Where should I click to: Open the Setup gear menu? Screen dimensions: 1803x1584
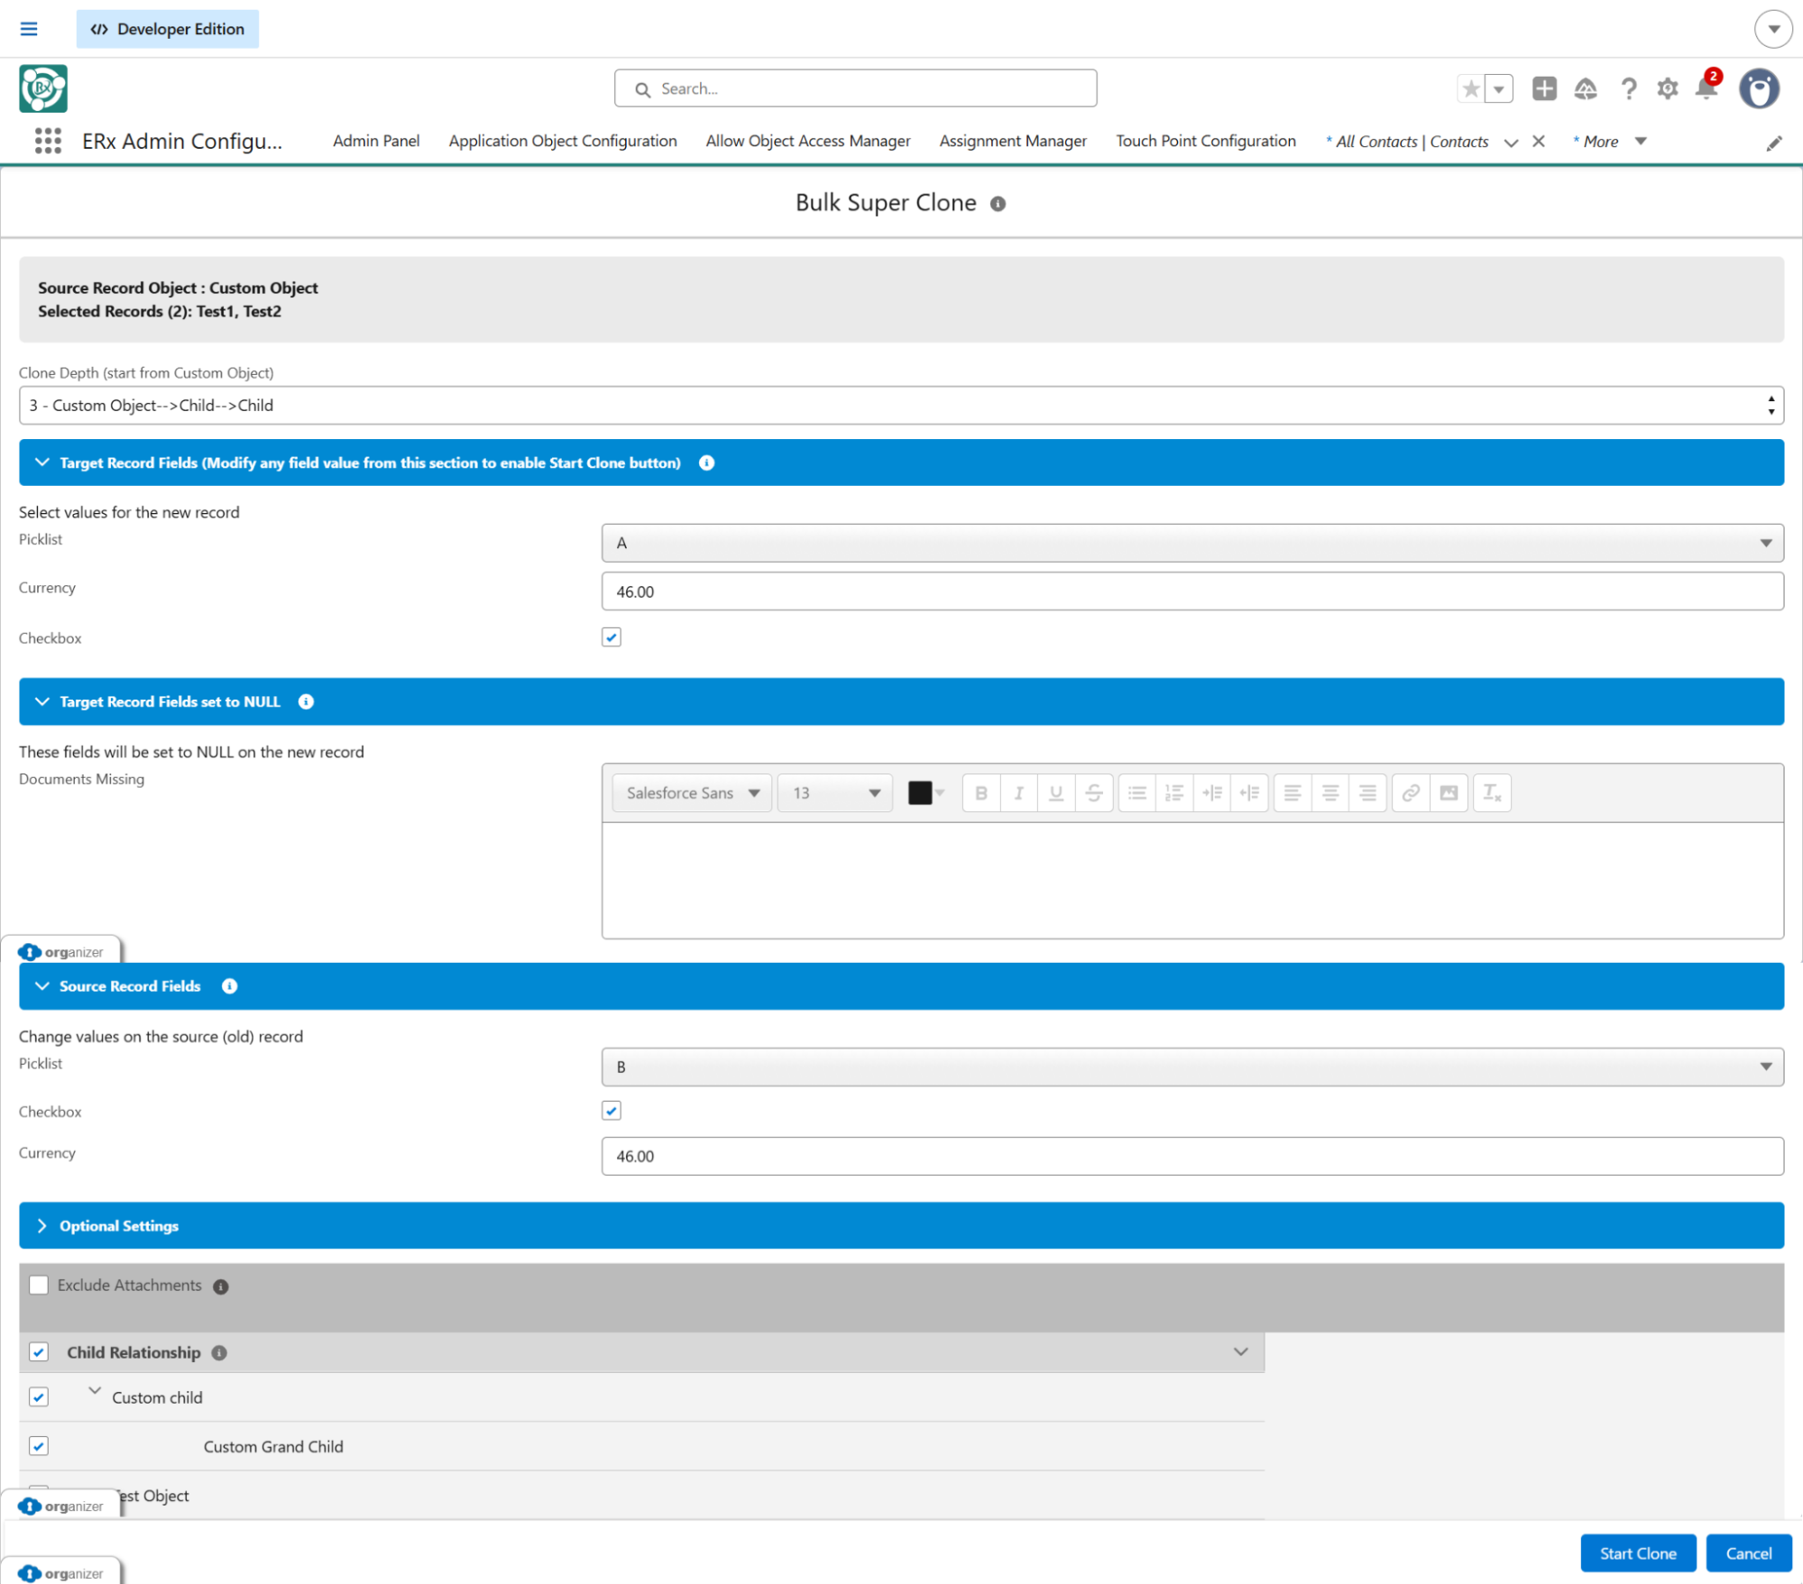(x=1668, y=88)
